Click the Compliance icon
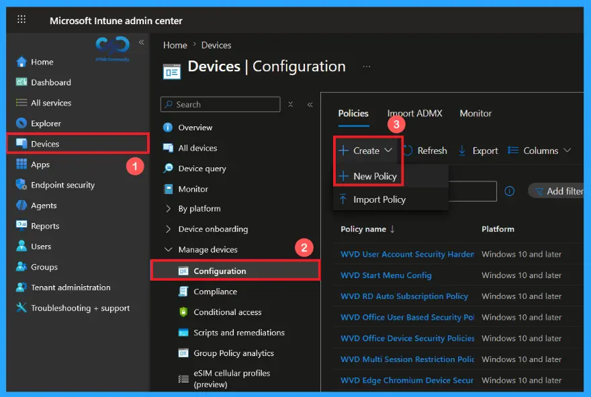The width and height of the screenshot is (591, 397). tap(183, 292)
